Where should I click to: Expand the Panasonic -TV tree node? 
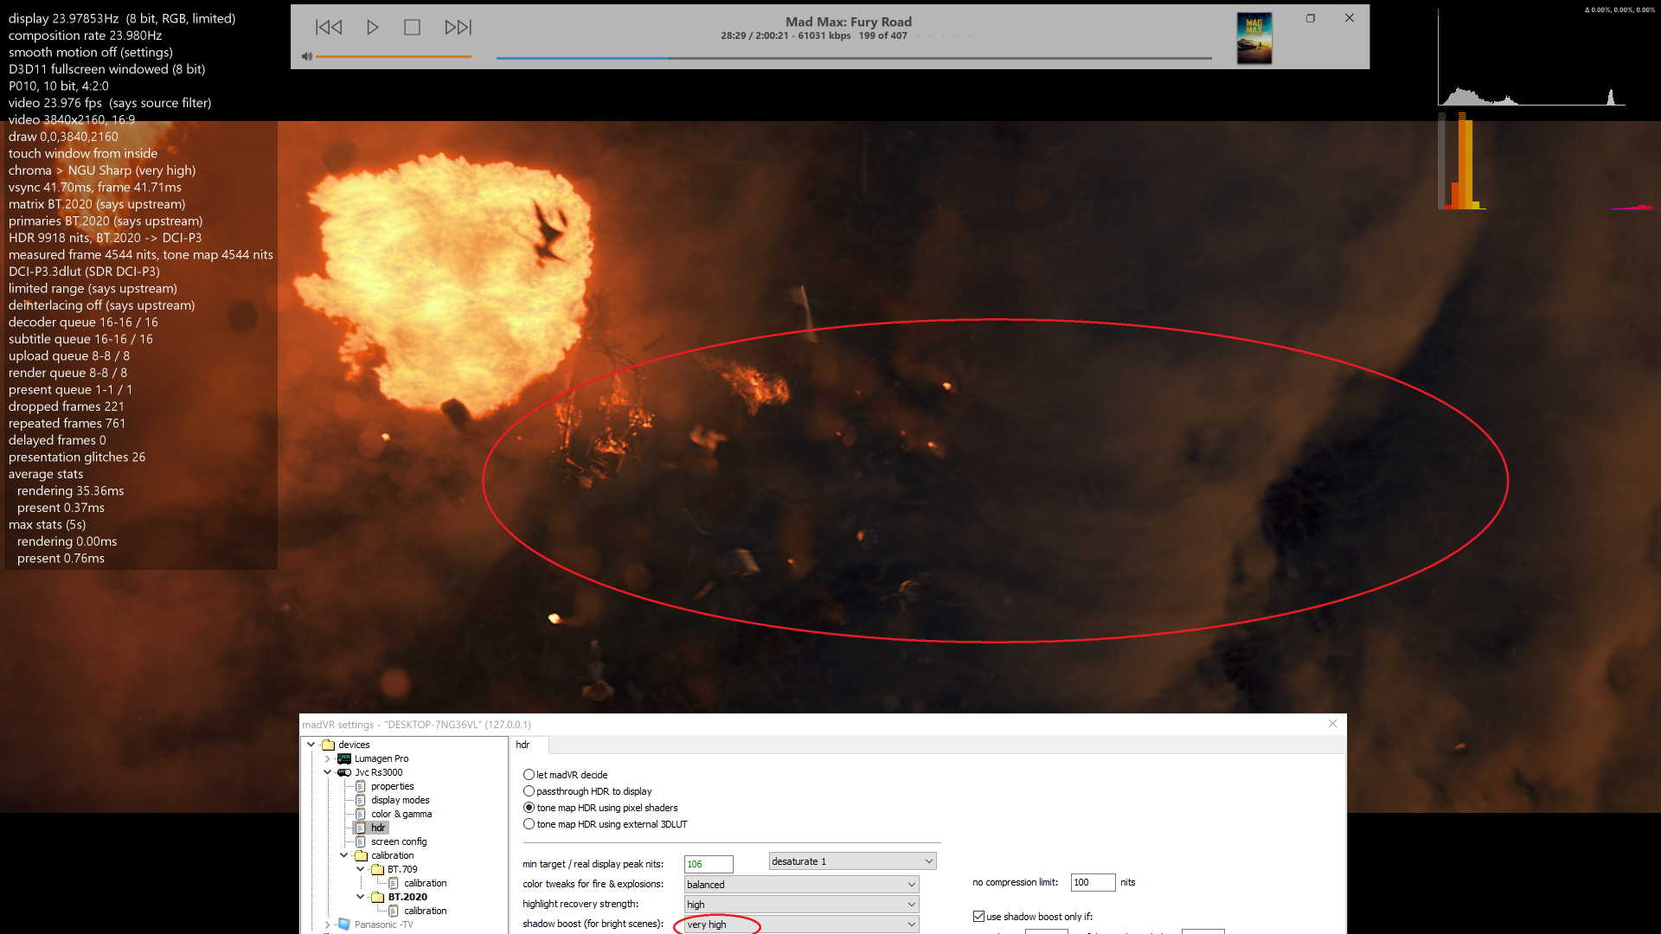327,924
